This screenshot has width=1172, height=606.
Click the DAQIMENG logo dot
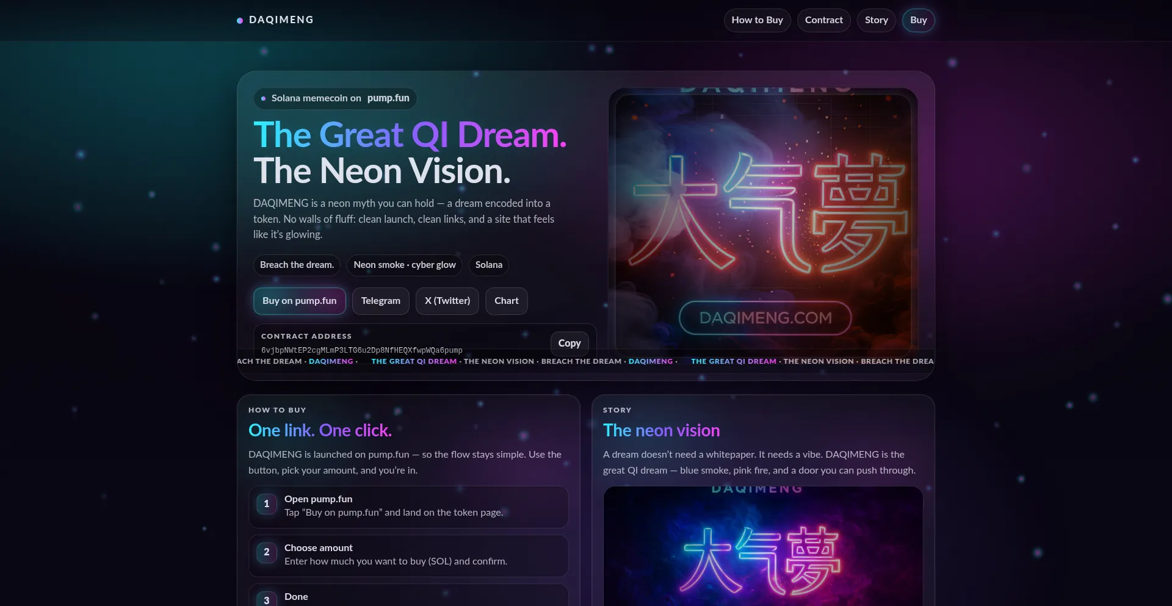coord(240,21)
